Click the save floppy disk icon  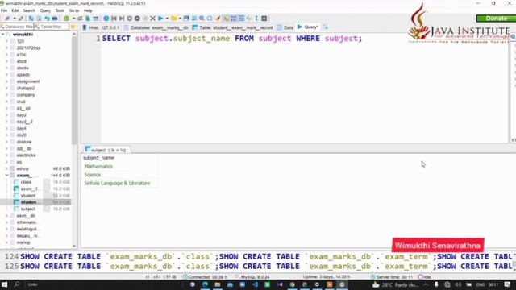coord(186,19)
